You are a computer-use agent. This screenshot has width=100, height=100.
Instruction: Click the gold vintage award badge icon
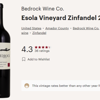click(27, 86)
